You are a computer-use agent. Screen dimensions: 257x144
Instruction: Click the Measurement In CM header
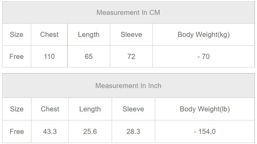pyautogui.click(x=128, y=12)
